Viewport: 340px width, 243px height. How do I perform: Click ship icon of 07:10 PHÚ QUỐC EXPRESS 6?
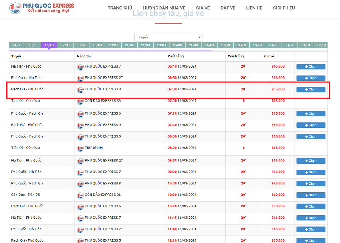[x=80, y=114]
